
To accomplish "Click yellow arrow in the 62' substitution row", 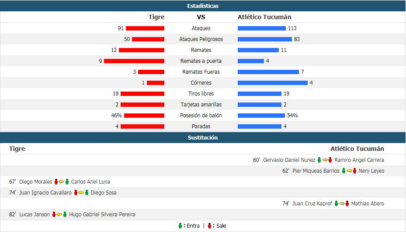I will click(x=349, y=171).
